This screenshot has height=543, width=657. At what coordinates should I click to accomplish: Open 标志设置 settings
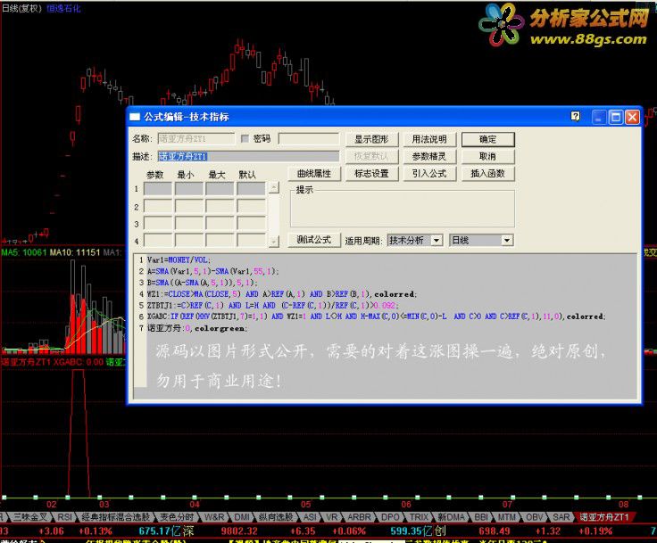tap(371, 173)
